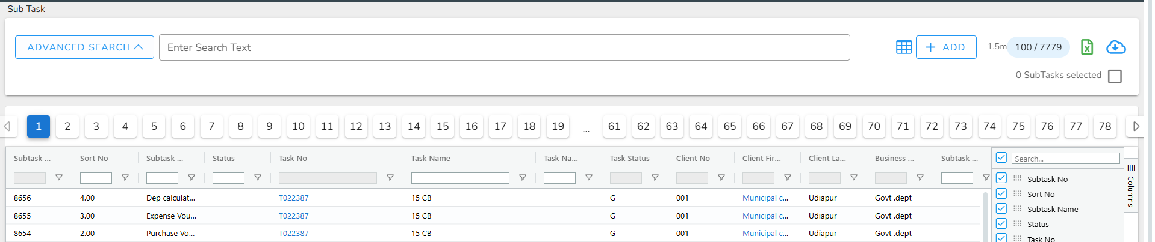Click the Enter Search Text field

click(x=504, y=47)
